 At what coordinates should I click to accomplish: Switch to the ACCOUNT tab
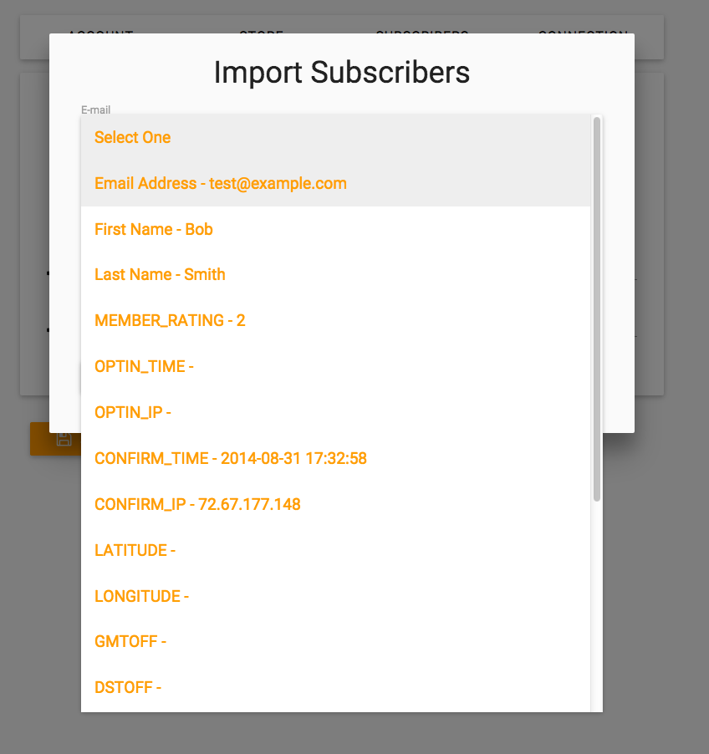coord(100,32)
